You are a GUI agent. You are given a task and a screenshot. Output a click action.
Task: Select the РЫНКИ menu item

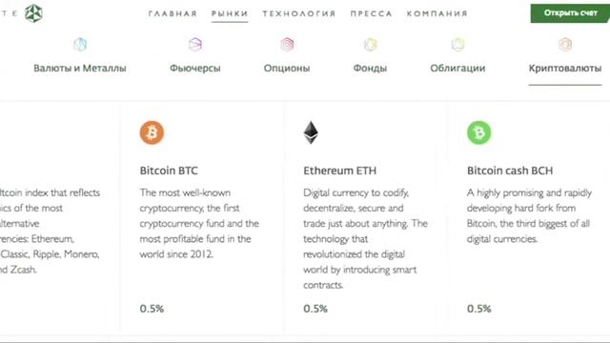(x=230, y=13)
